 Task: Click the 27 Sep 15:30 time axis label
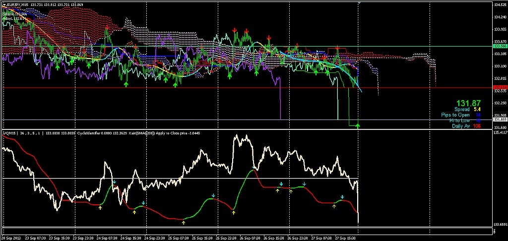coord(344,238)
